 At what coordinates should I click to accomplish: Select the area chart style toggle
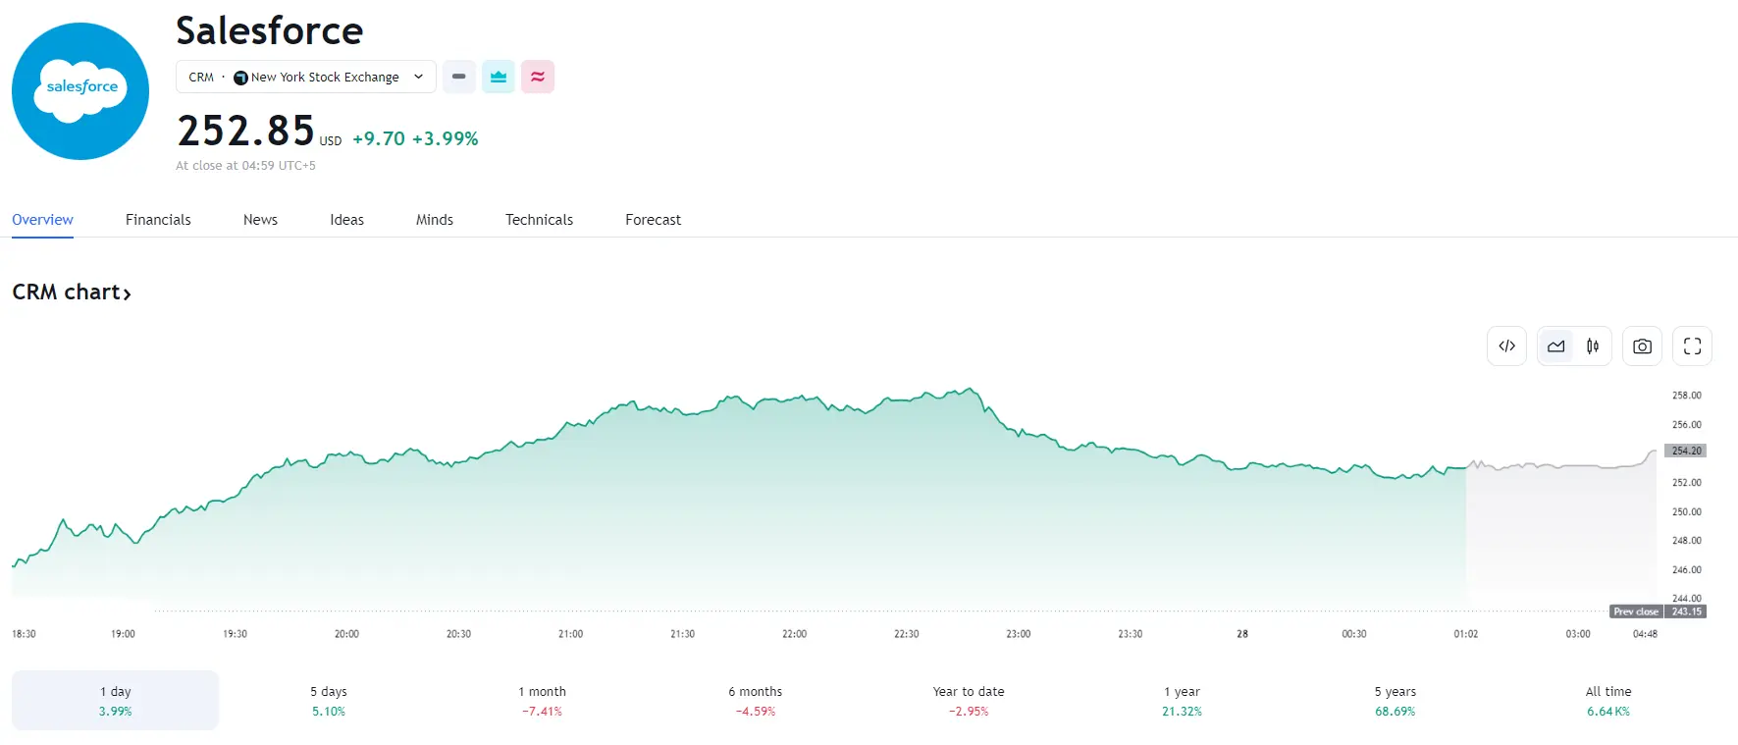(1556, 346)
